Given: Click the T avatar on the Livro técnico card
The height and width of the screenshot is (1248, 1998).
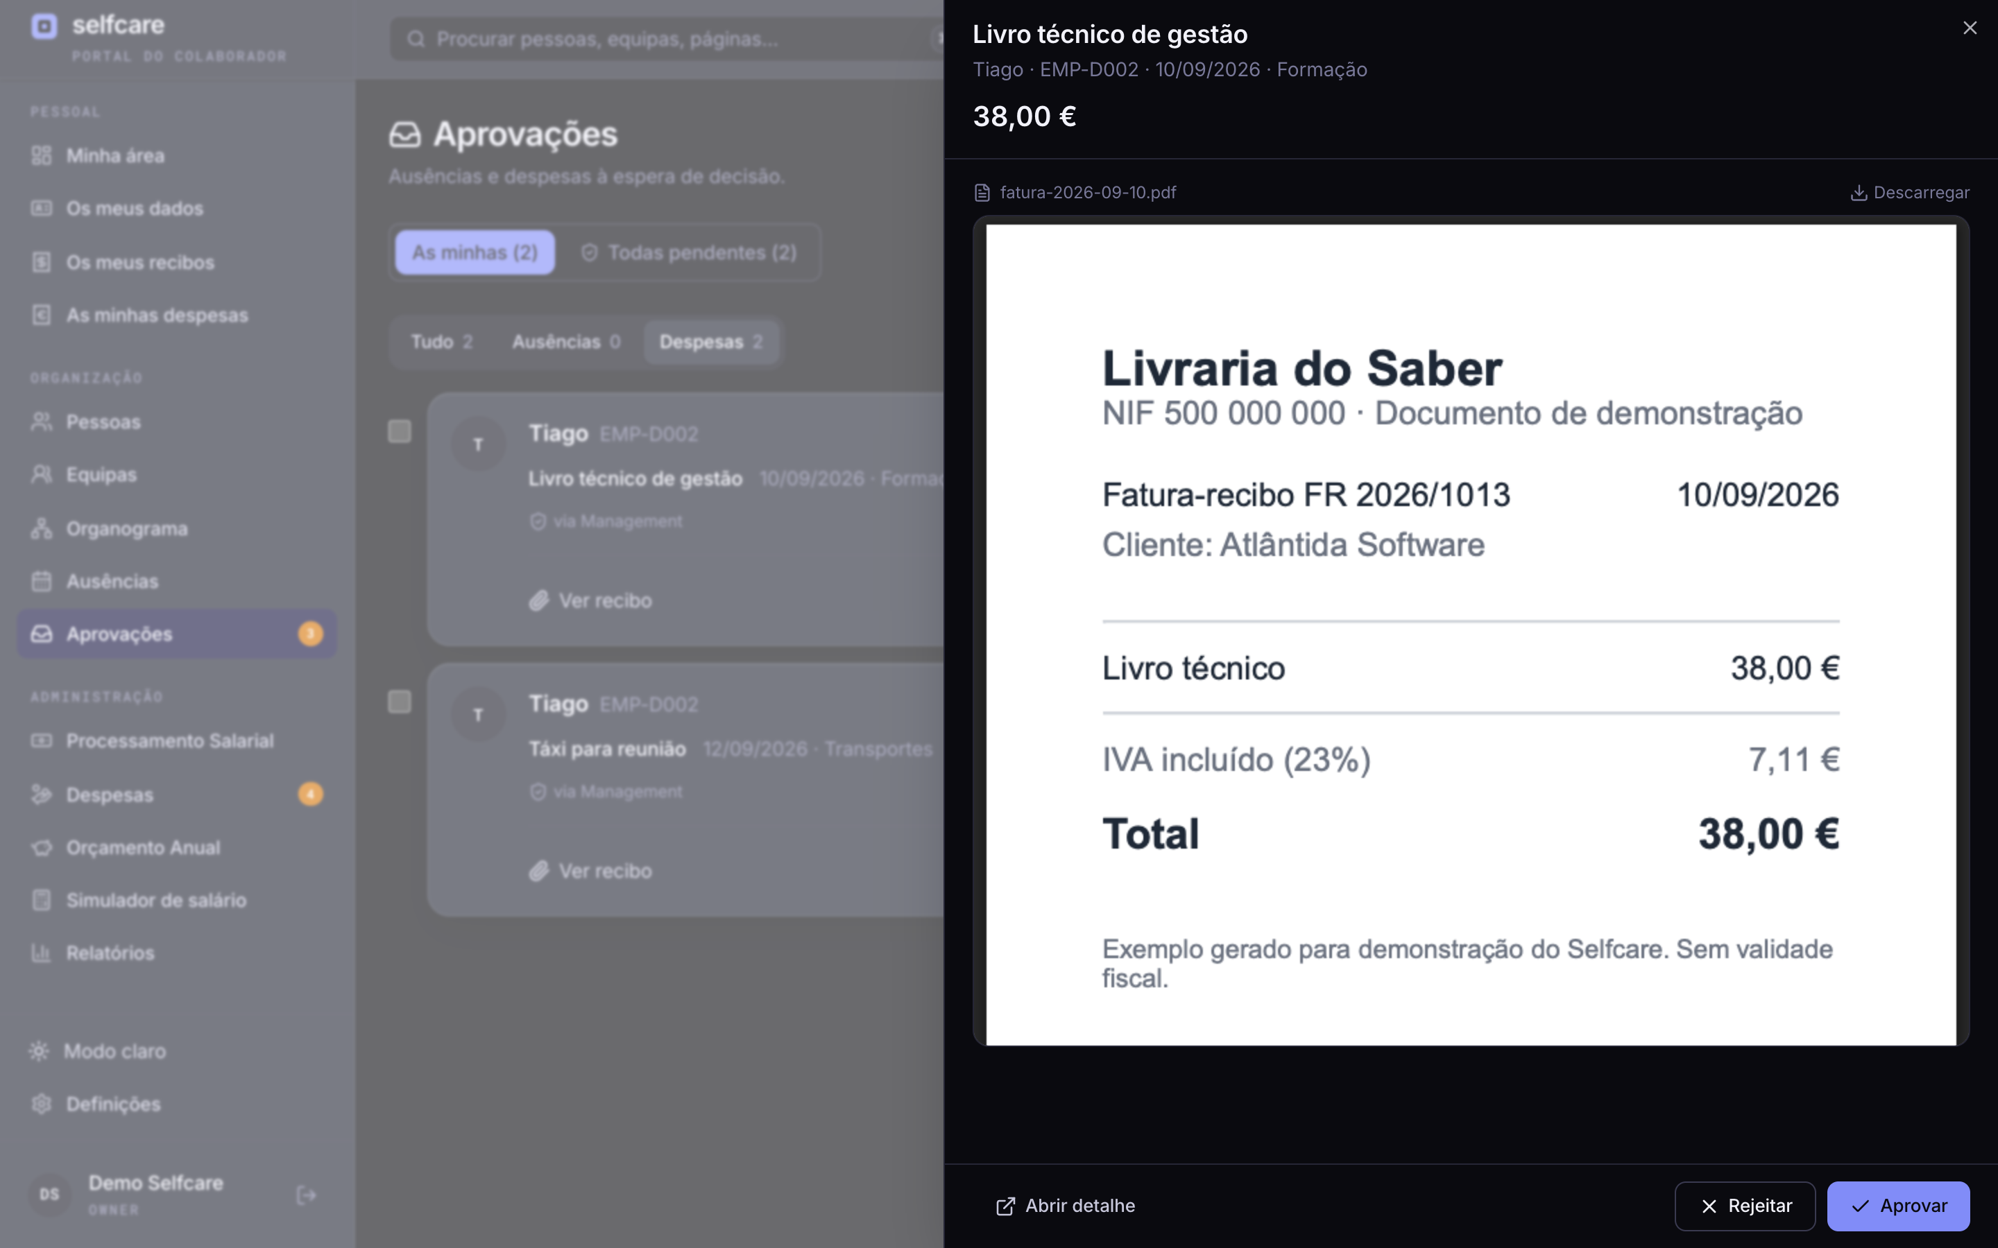Looking at the screenshot, I should click(x=478, y=444).
